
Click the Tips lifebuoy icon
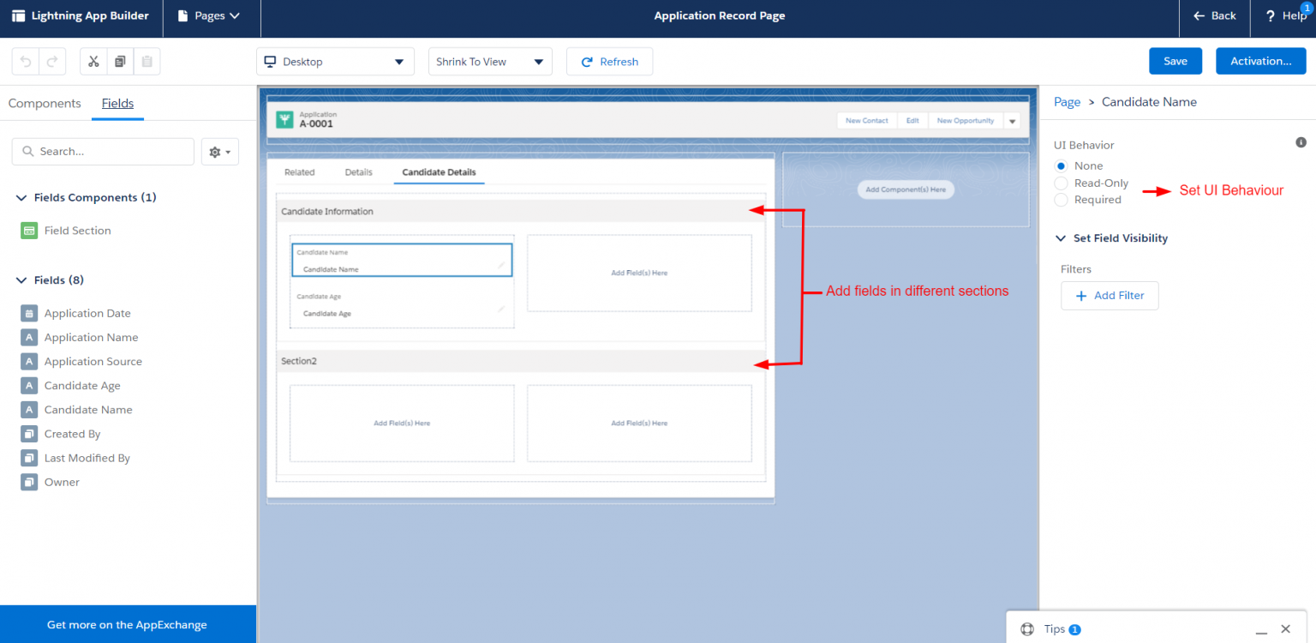pos(1027,629)
